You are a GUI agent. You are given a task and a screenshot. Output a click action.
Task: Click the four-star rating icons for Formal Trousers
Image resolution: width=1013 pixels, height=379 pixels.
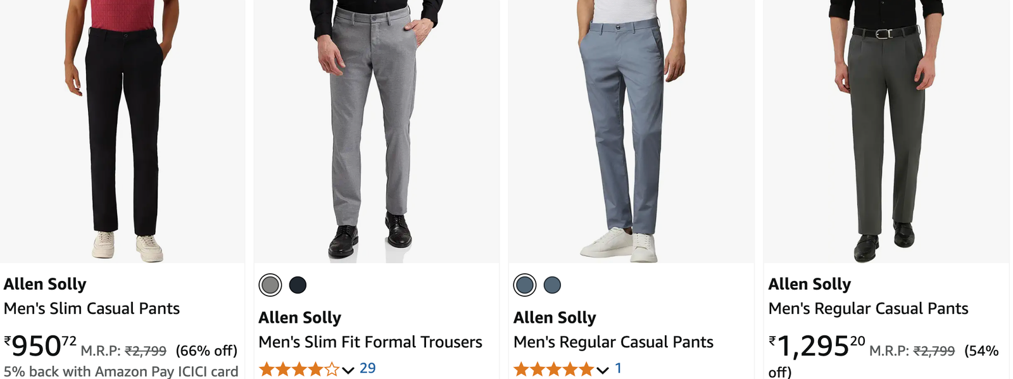pyautogui.click(x=299, y=370)
